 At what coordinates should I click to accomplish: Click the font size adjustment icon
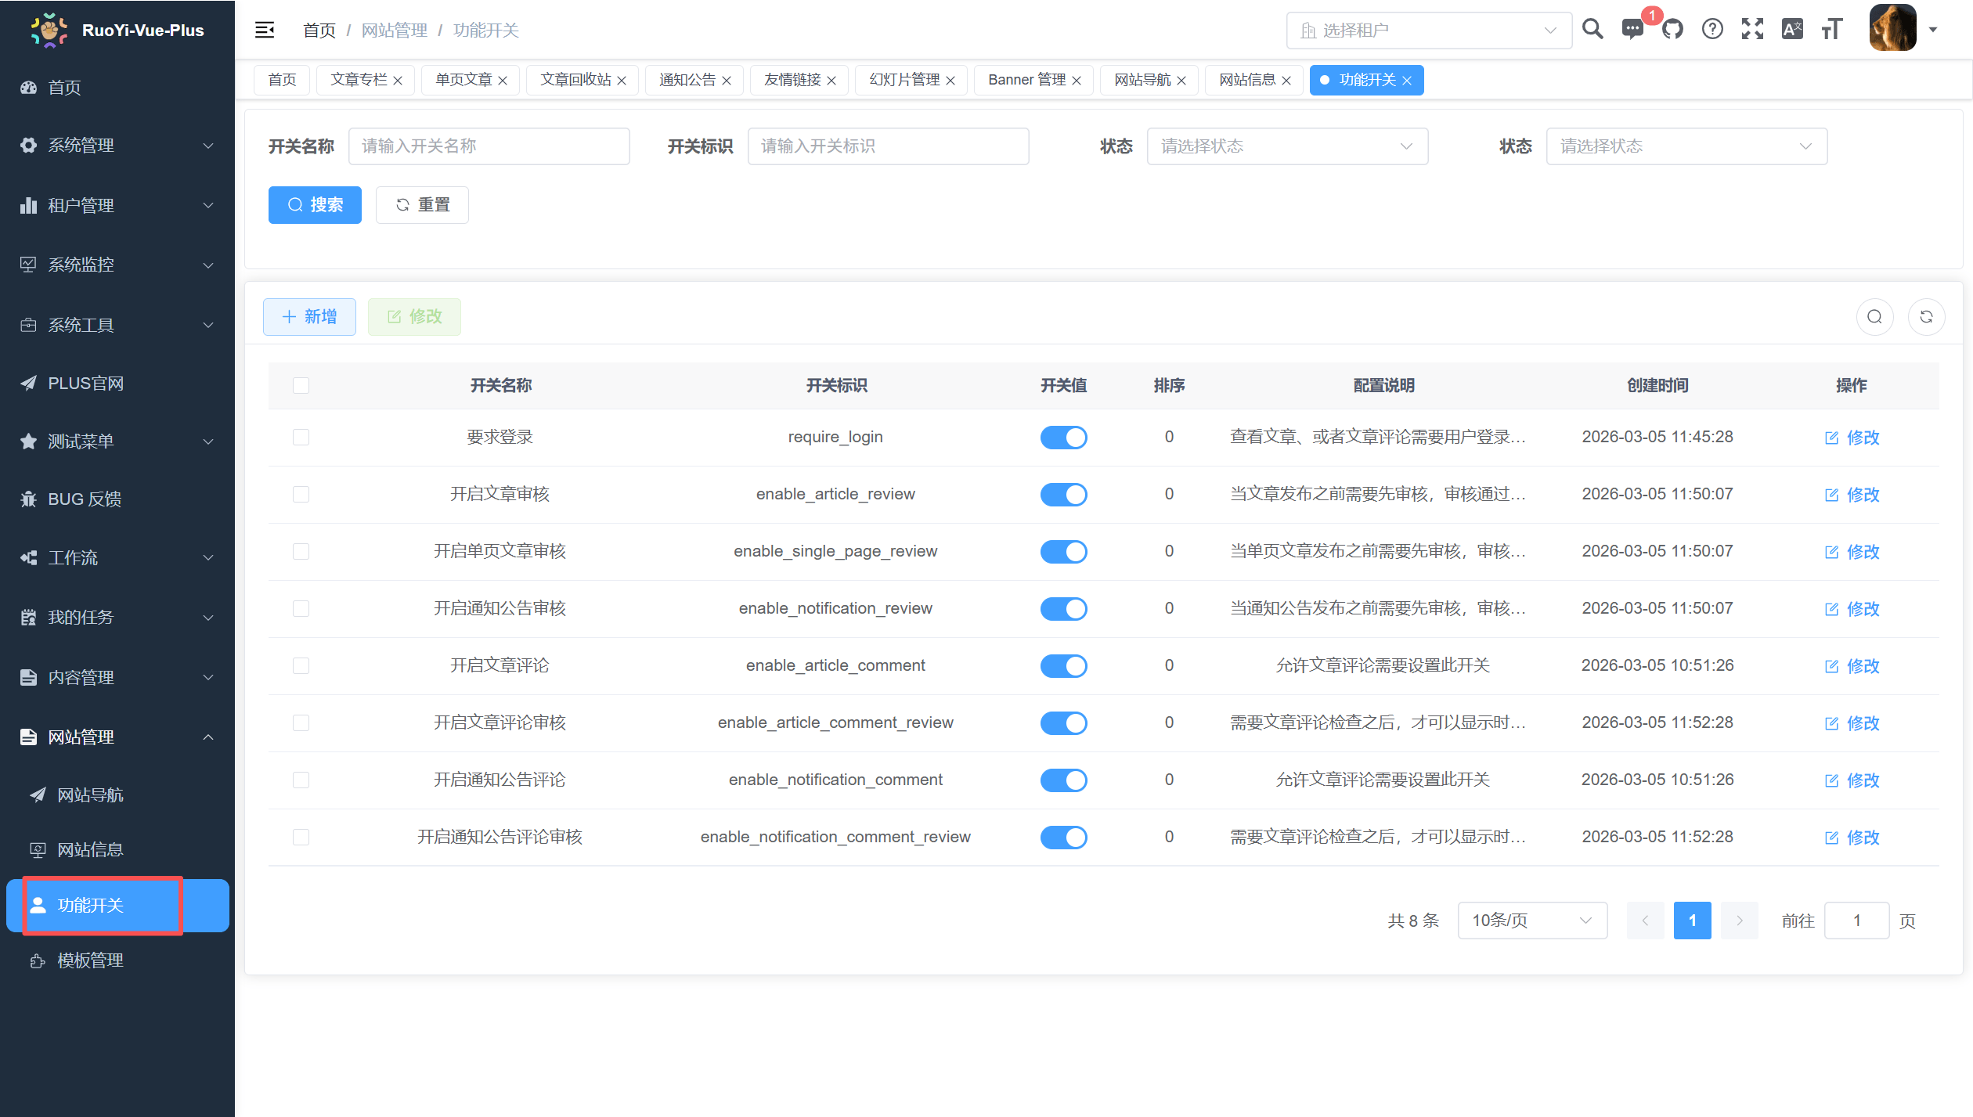1832,29
